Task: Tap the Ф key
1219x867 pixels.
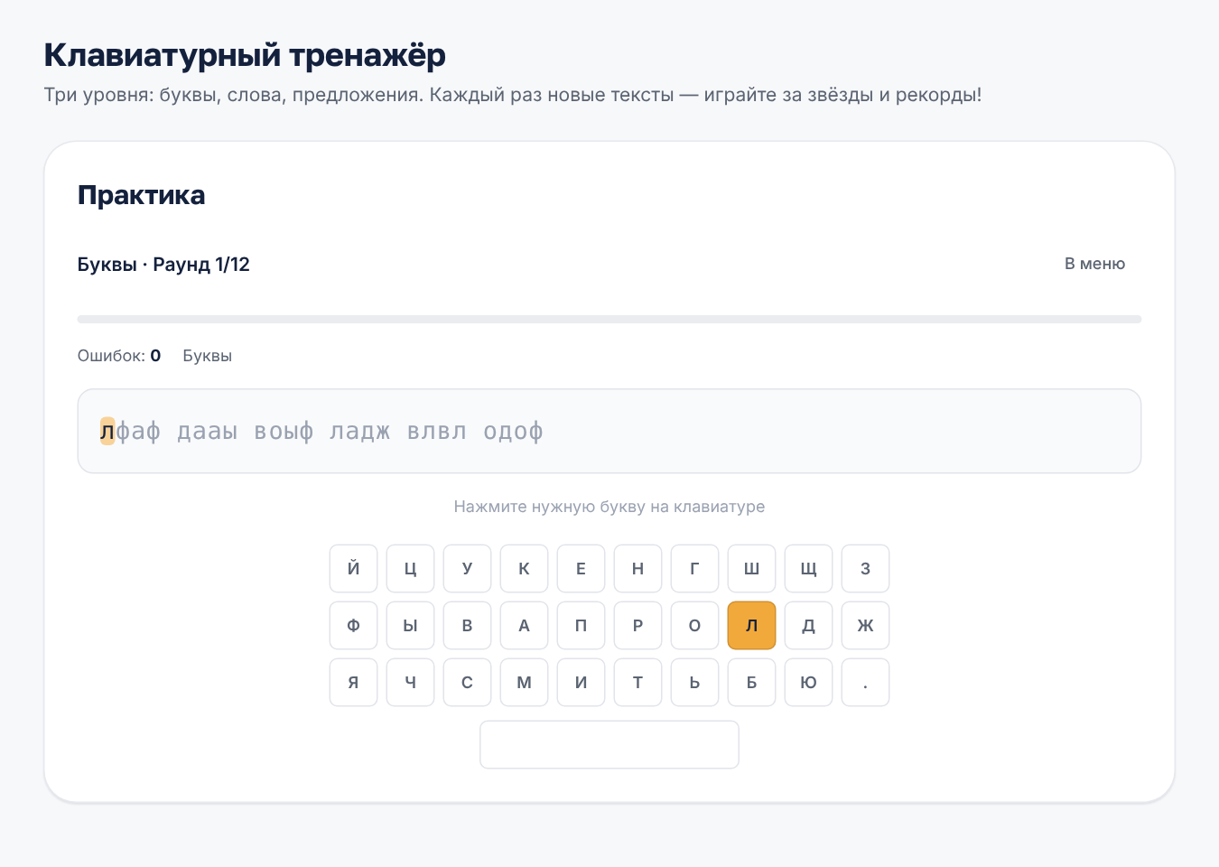Action: (353, 625)
